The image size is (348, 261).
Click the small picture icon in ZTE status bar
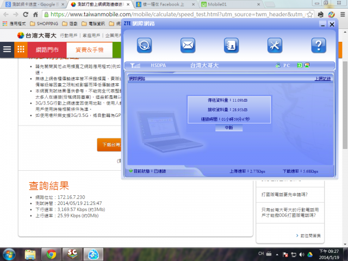click(x=307, y=65)
